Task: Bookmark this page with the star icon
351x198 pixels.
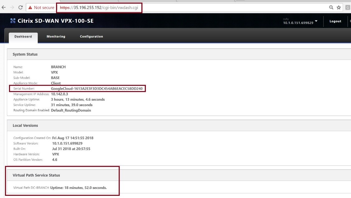Action: 339,7
